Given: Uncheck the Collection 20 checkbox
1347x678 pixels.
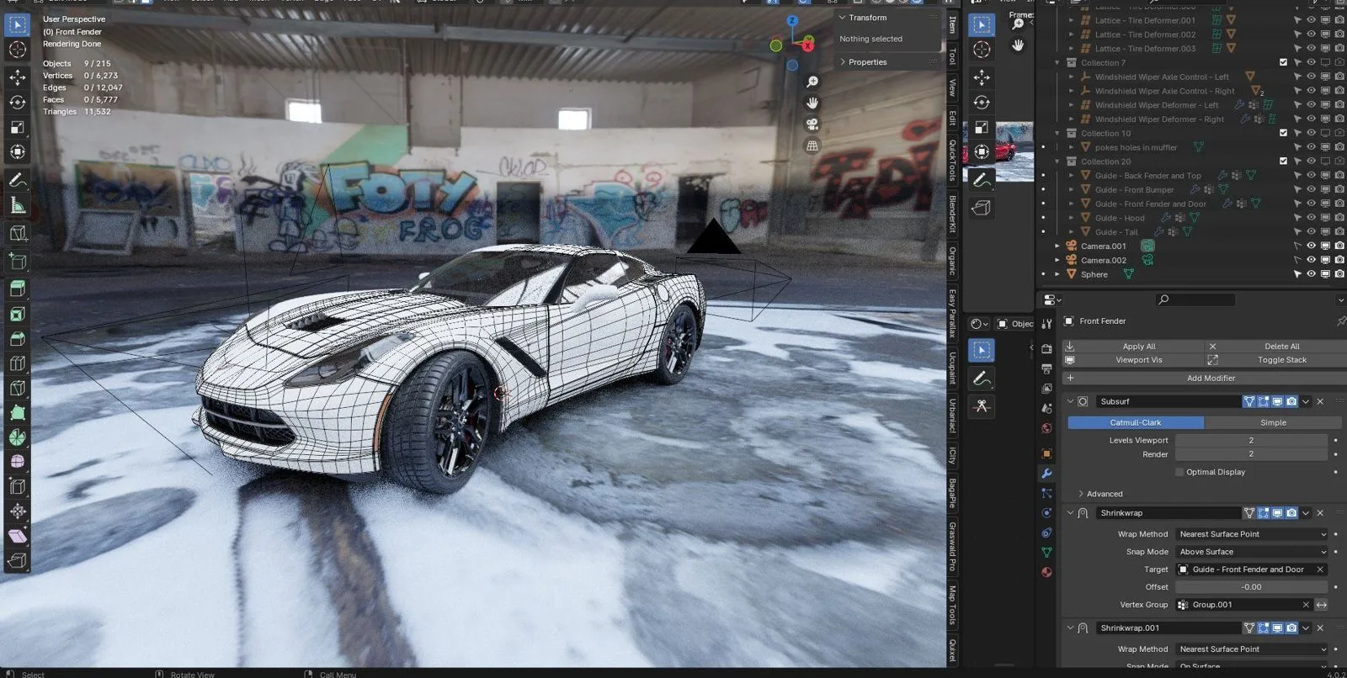Looking at the screenshot, I should (1283, 161).
